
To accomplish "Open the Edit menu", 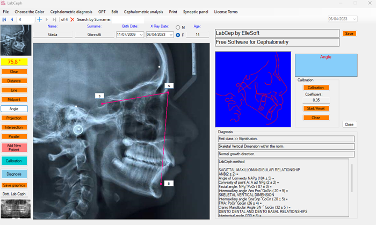I will coord(114,12).
